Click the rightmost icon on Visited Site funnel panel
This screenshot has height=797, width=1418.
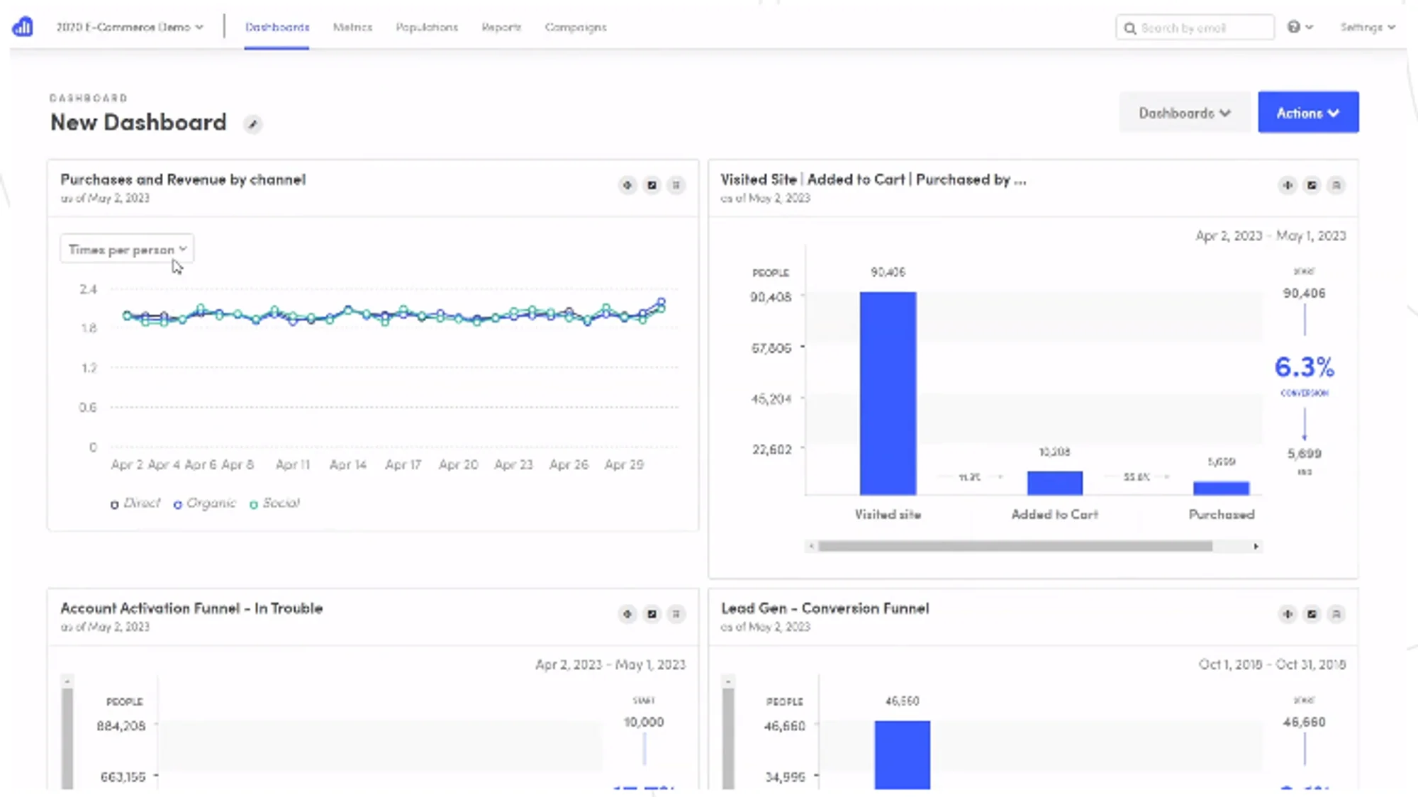click(1336, 186)
